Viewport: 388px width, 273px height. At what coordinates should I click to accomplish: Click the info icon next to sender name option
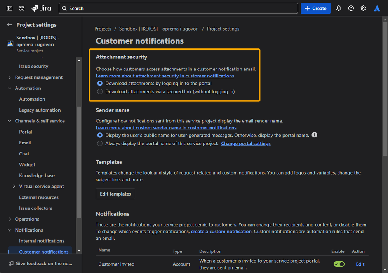pyautogui.click(x=315, y=135)
